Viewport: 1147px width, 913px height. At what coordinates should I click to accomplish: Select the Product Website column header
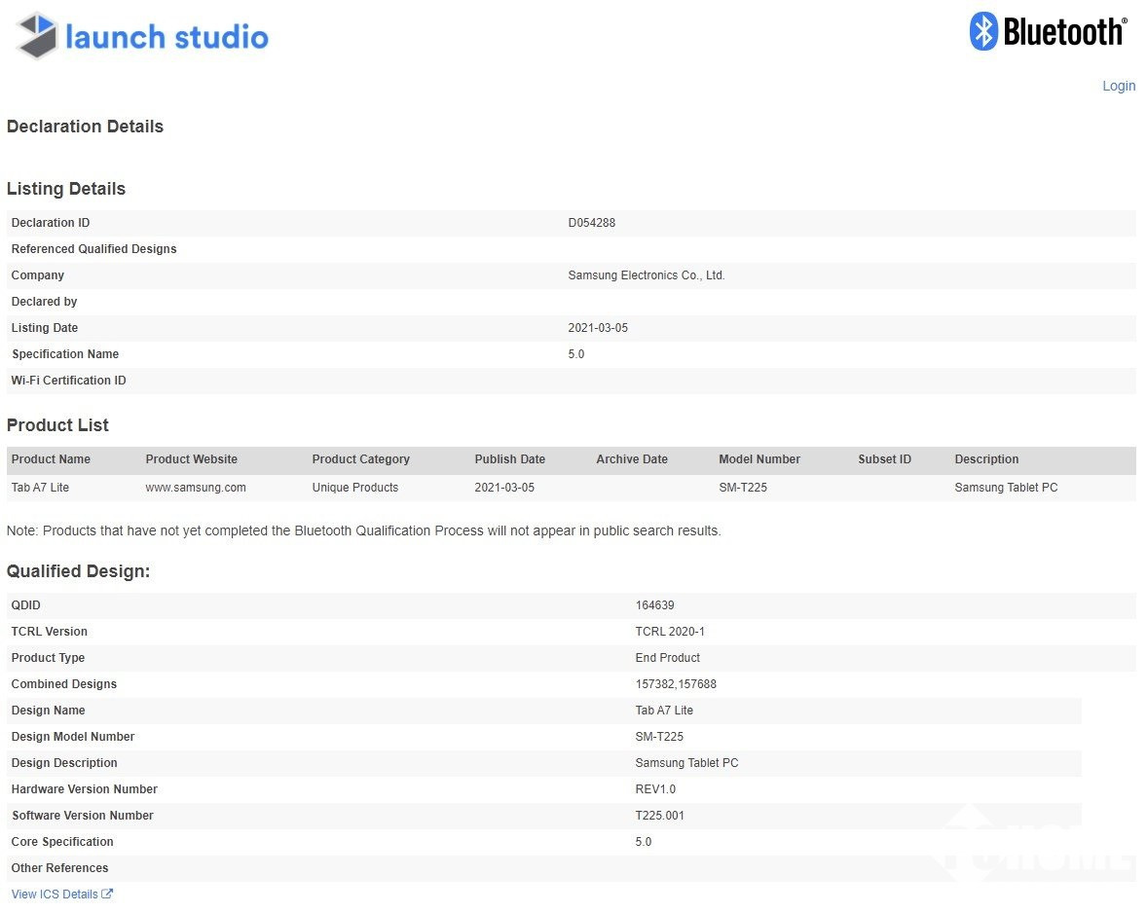pyautogui.click(x=191, y=459)
